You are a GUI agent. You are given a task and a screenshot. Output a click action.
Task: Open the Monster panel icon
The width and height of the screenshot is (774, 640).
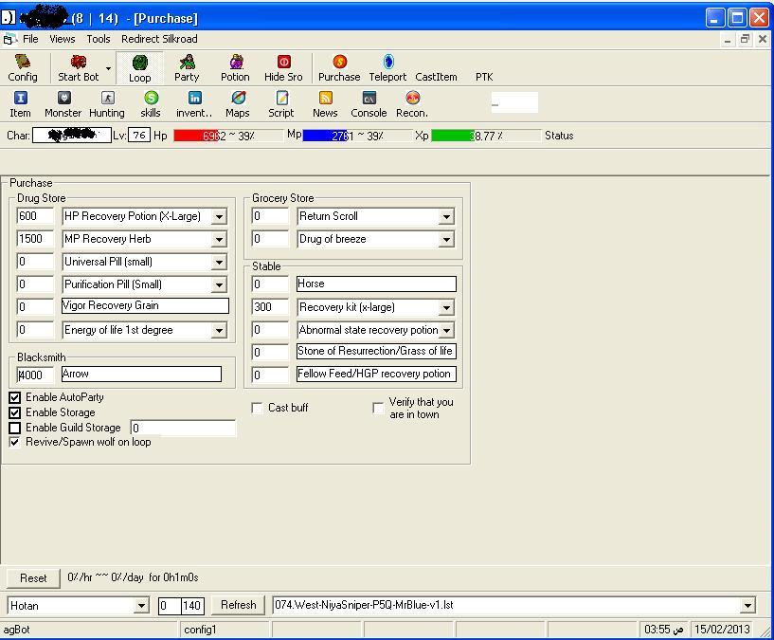click(x=63, y=103)
